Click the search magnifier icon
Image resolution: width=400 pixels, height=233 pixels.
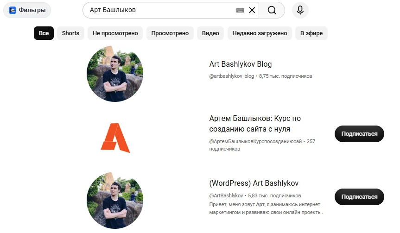tap(272, 10)
